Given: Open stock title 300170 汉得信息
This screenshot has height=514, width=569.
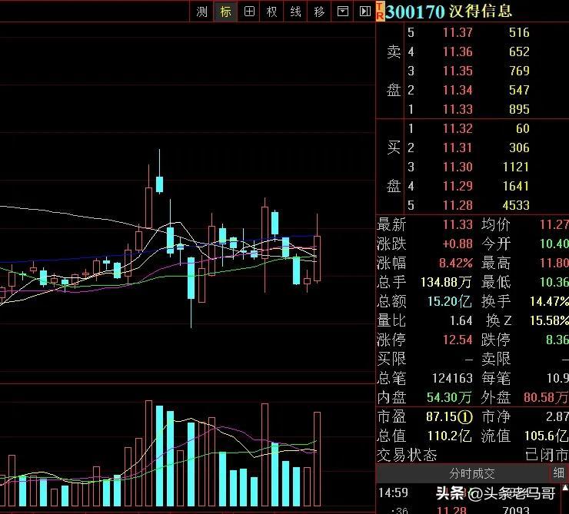Looking at the screenshot, I should click(x=448, y=12).
